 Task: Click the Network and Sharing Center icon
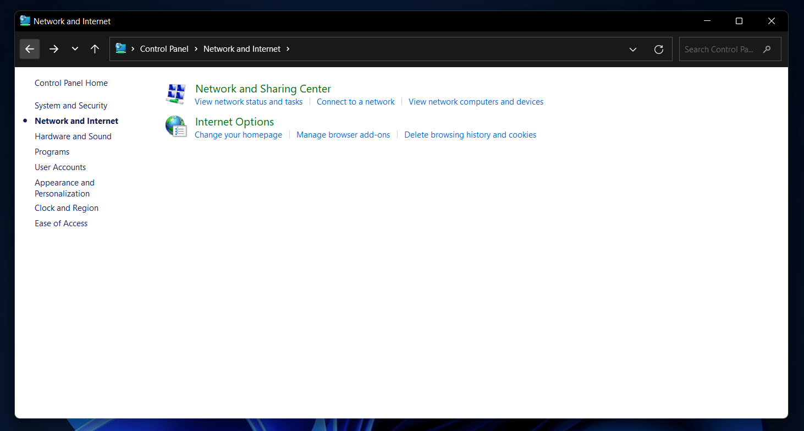point(176,94)
